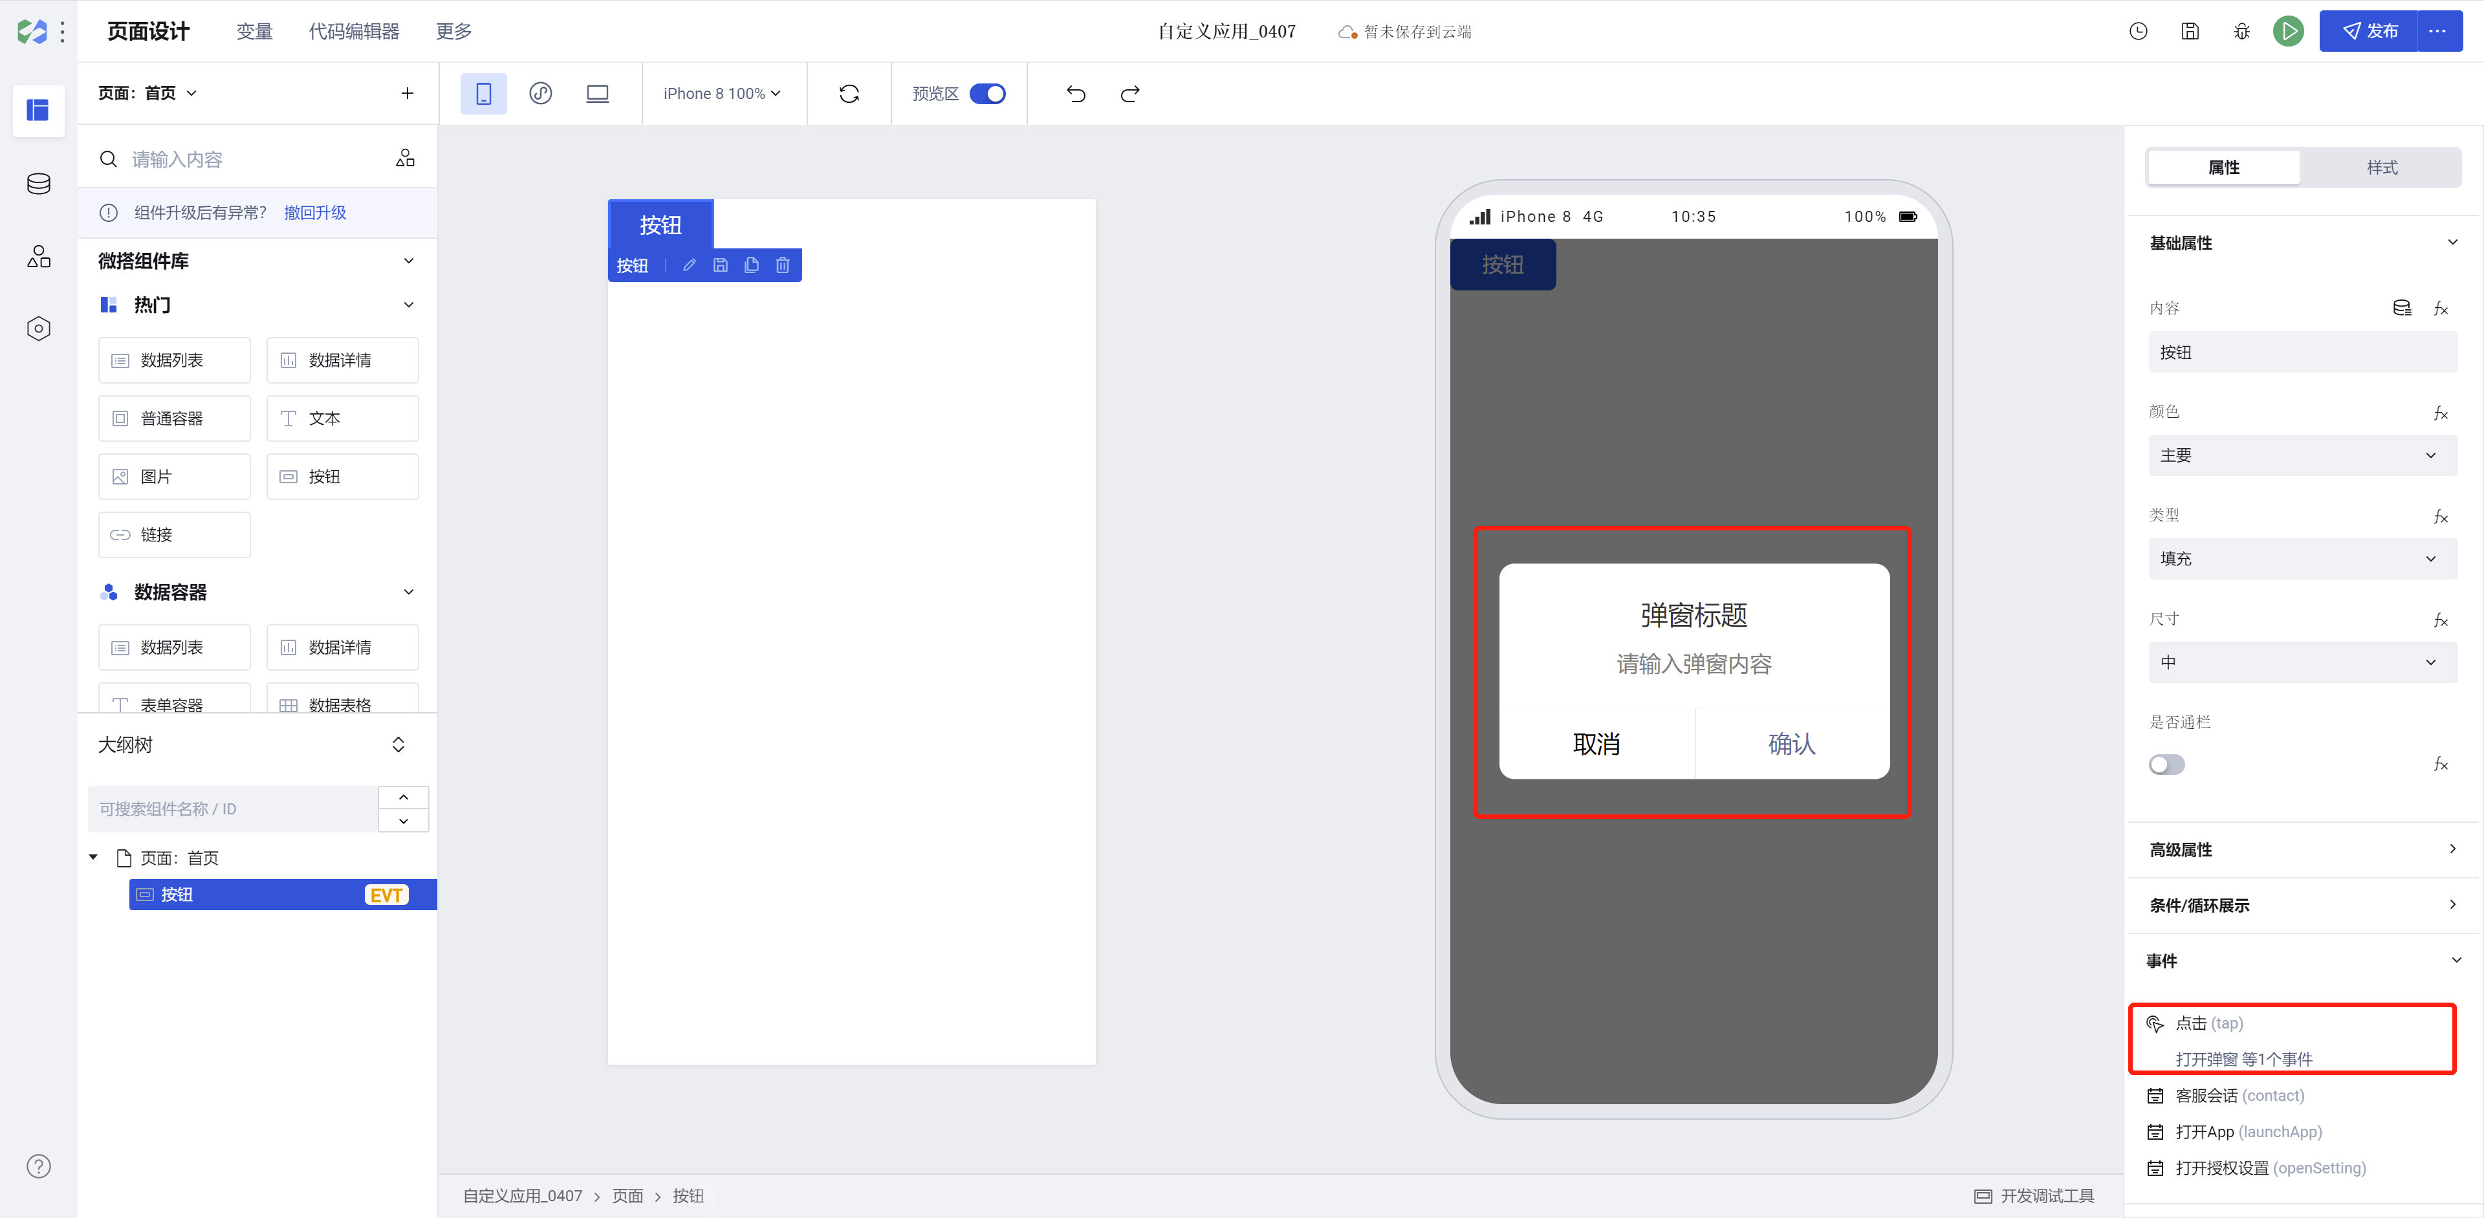2484x1218 pixels.
Task: Collapse the 微搭组件库 section
Action: click(408, 261)
